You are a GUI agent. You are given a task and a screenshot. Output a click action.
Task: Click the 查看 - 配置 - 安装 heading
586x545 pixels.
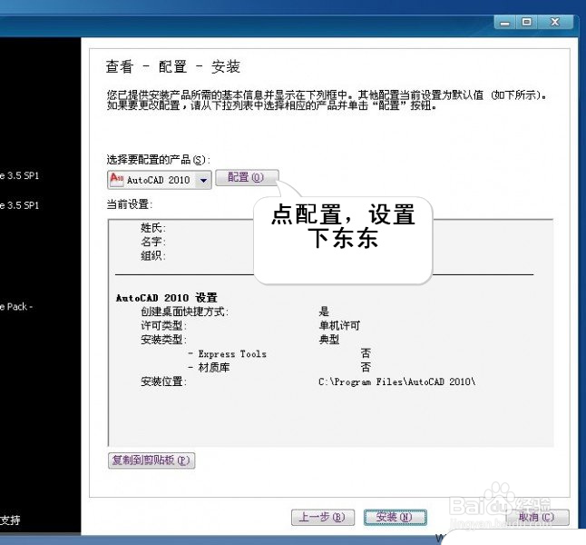pyautogui.click(x=173, y=67)
